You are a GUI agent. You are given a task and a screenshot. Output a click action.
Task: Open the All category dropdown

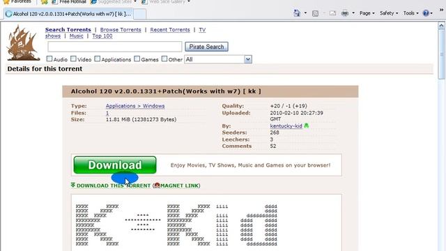click(218, 59)
